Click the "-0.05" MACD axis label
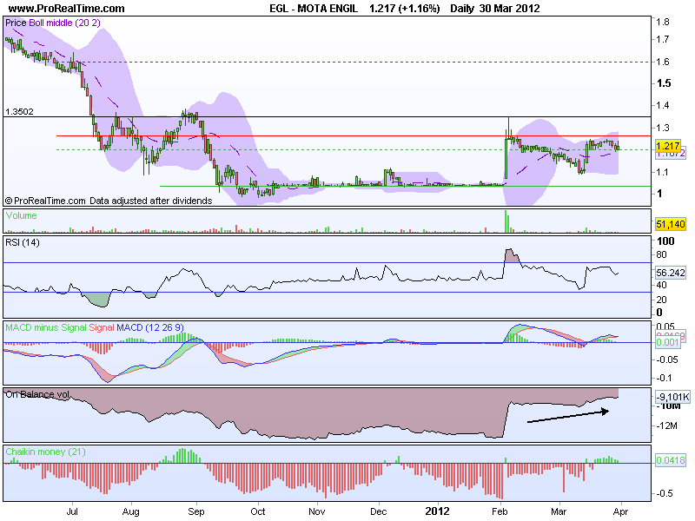The image size is (695, 521). [x=666, y=359]
